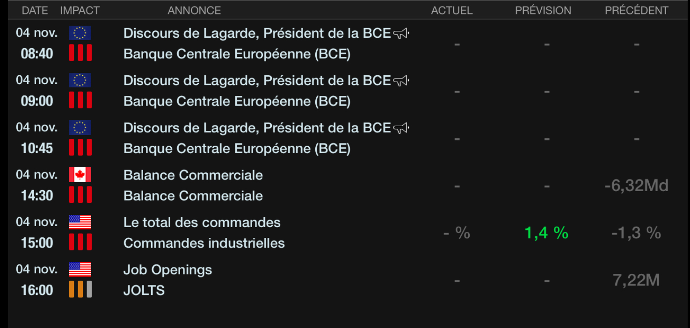690x328 pixels.
Task: Click the green 1,4 % forecast value
Action: (x=546, y=233)
